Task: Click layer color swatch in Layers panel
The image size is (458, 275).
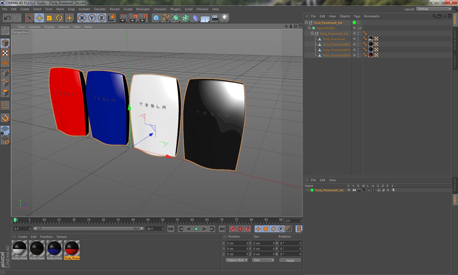Action: tap(312, 190)
